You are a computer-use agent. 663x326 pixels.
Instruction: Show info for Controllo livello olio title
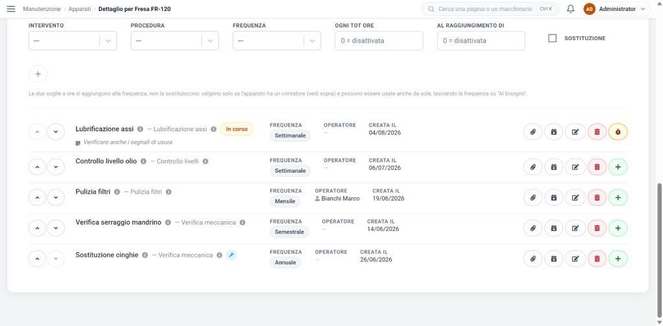pyautogui.click(x=143, y=161)
